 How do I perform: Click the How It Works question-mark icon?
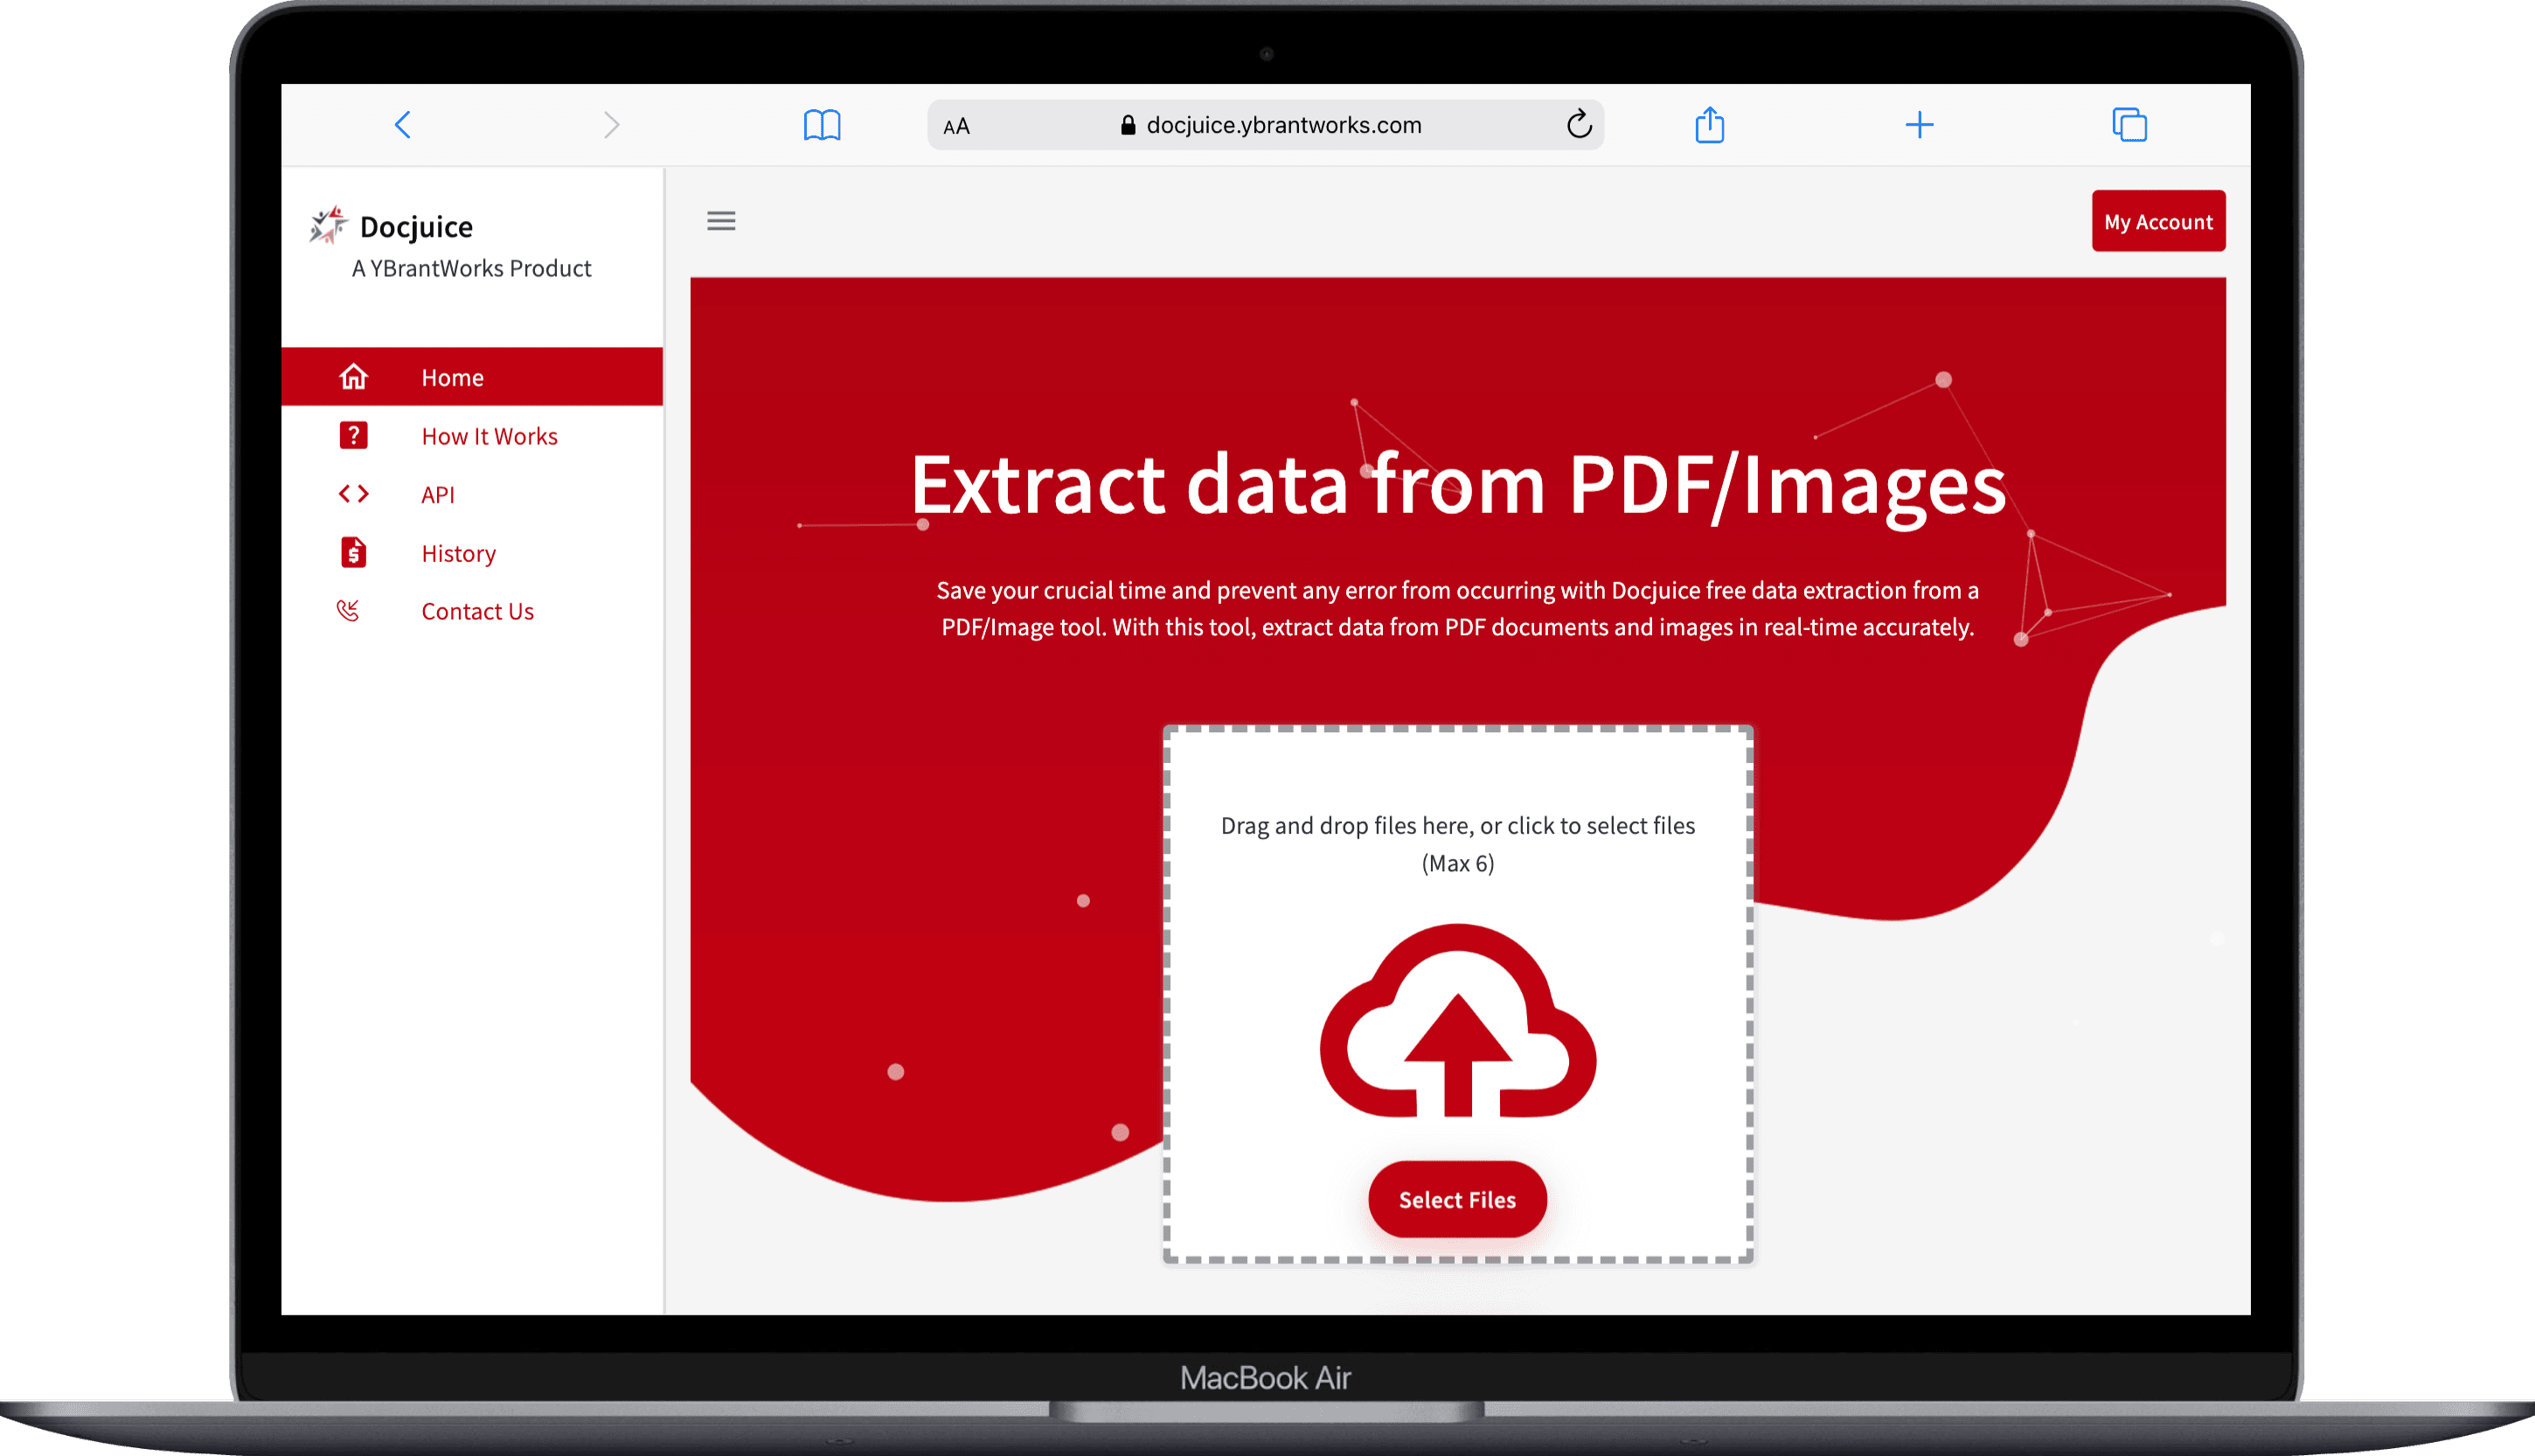pyautogui.click(x=353, y=435)
